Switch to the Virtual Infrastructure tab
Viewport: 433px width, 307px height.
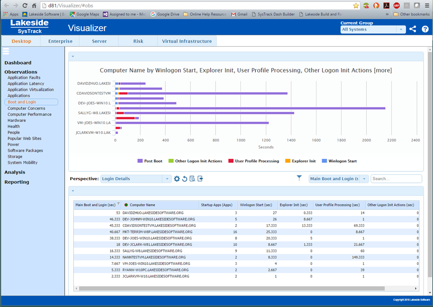click(x=187, y=41)
